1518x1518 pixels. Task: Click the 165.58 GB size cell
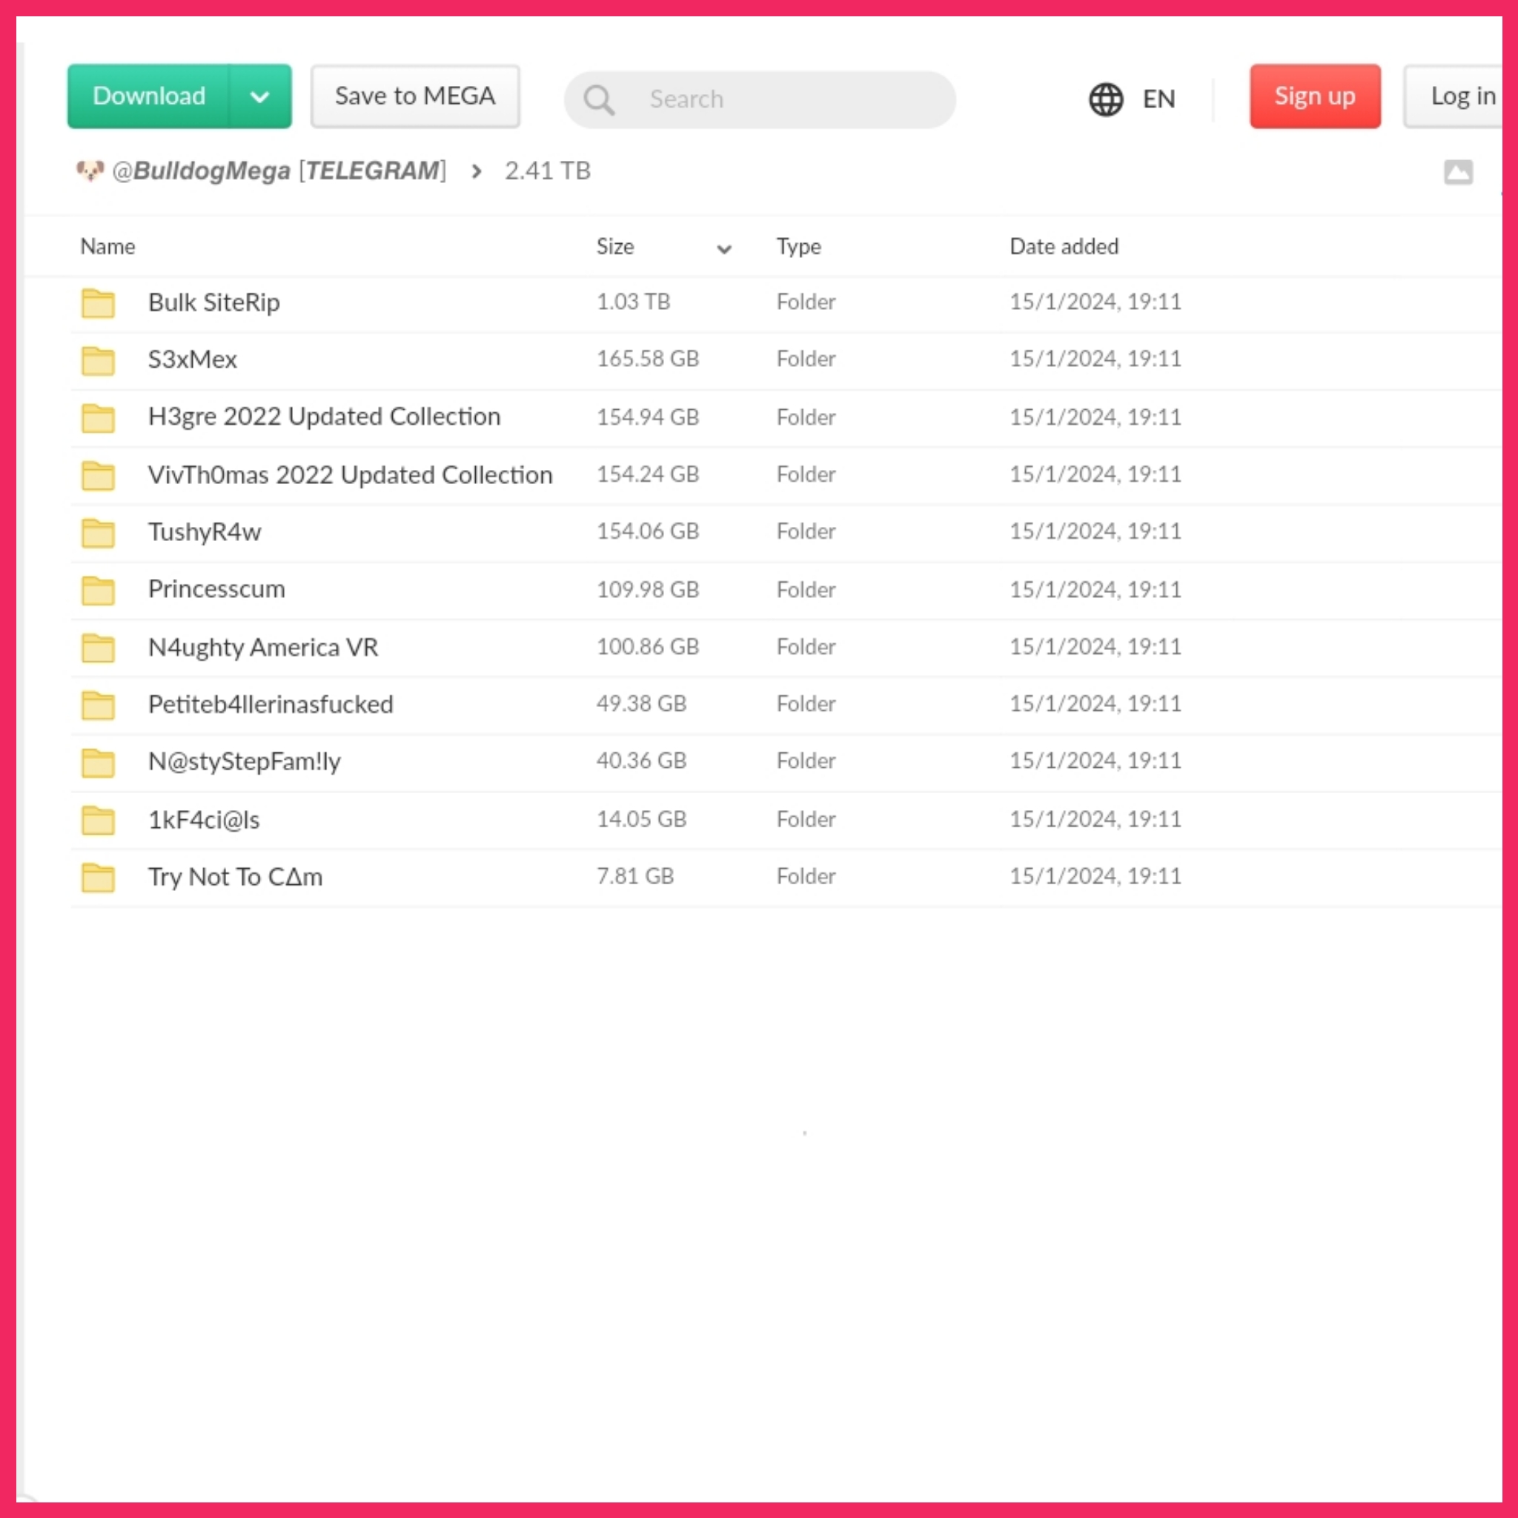[647, 359]
